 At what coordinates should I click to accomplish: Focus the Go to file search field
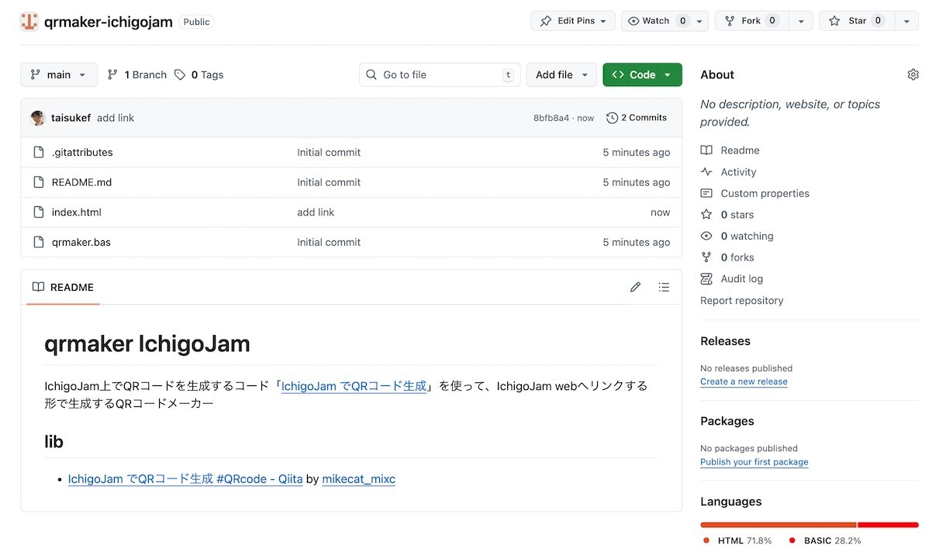tap(440, 75)
